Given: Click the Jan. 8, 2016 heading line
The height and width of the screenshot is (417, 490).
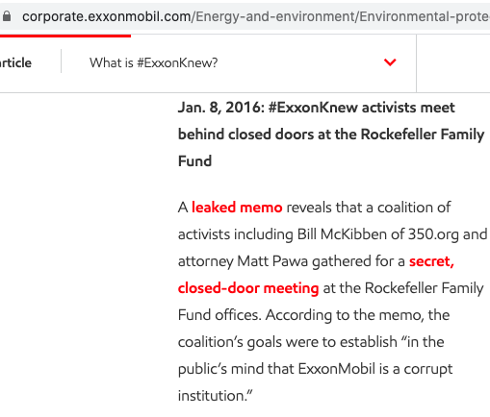Looking at the screenshot, I should [317, 108].
